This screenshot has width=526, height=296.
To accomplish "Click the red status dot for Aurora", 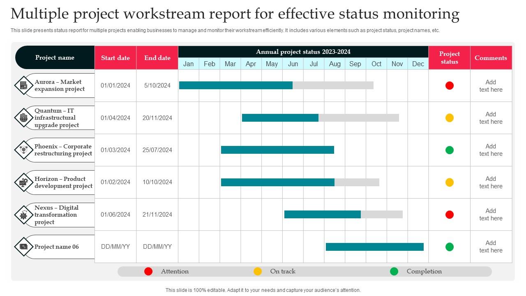I will (450, 86).
